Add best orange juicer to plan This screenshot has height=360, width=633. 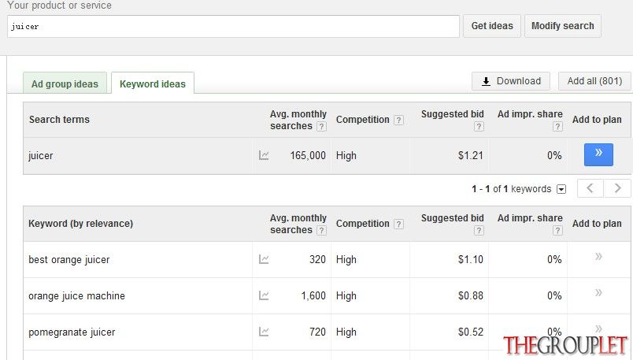click(x=598, y=256)
